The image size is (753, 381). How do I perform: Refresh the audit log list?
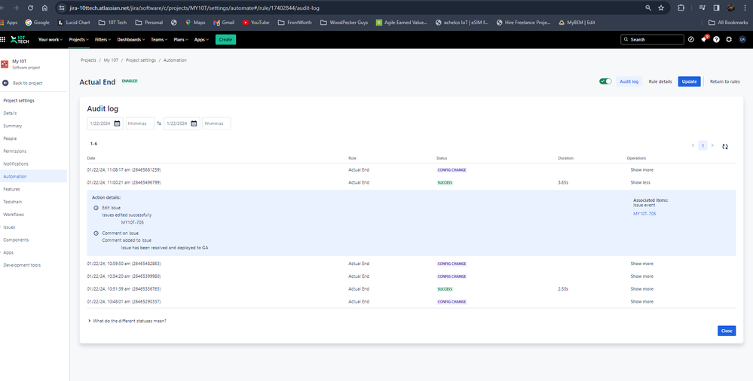tap(724, 146)
